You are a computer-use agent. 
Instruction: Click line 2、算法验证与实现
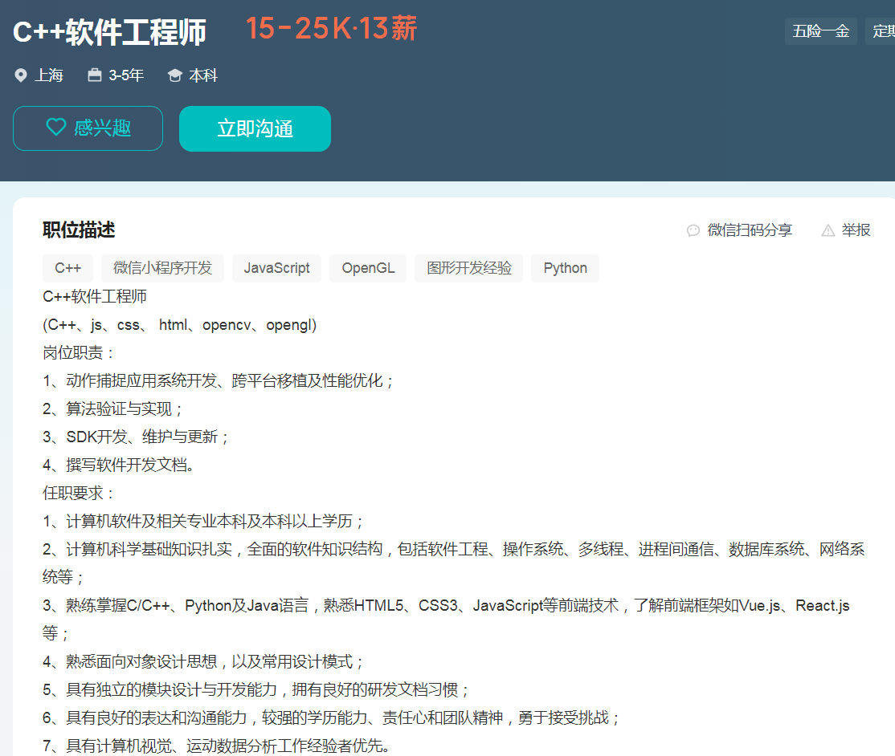(x=113, y=408)
